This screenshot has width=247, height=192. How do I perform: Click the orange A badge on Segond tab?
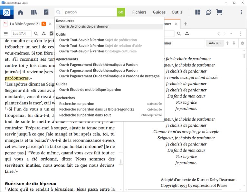click(x=43, y=24)
